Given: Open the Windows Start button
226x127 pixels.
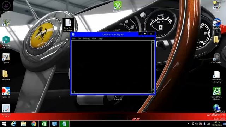Looking at the screenshot, I should click(x=4, y=124).
